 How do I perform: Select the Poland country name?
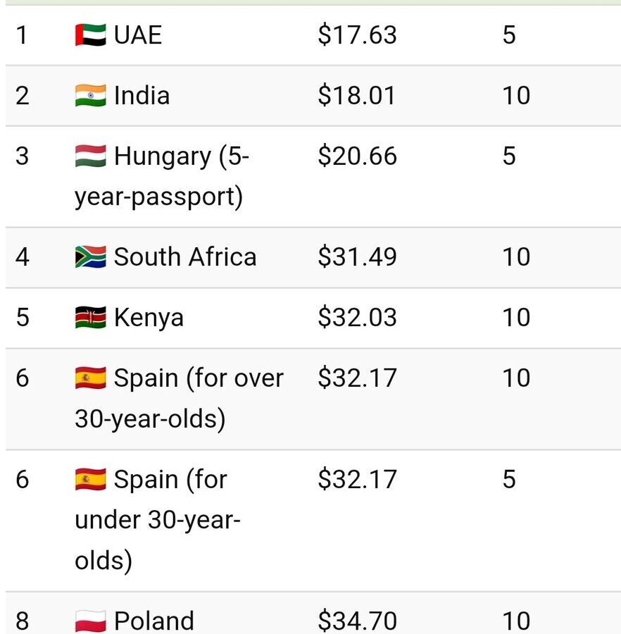click(154, 621)
